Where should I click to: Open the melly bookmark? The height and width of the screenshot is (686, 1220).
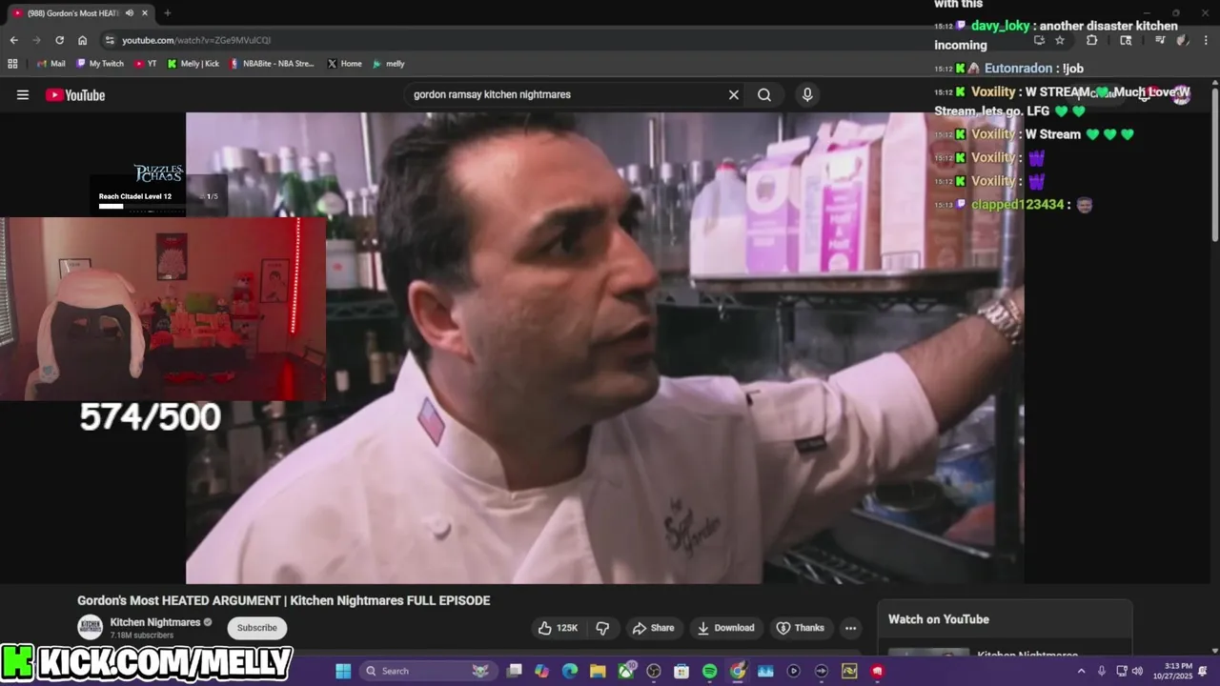[388, 64]
